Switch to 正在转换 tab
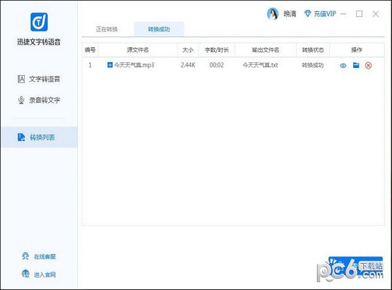Viewport: 392px width, 290px height. 106,29
